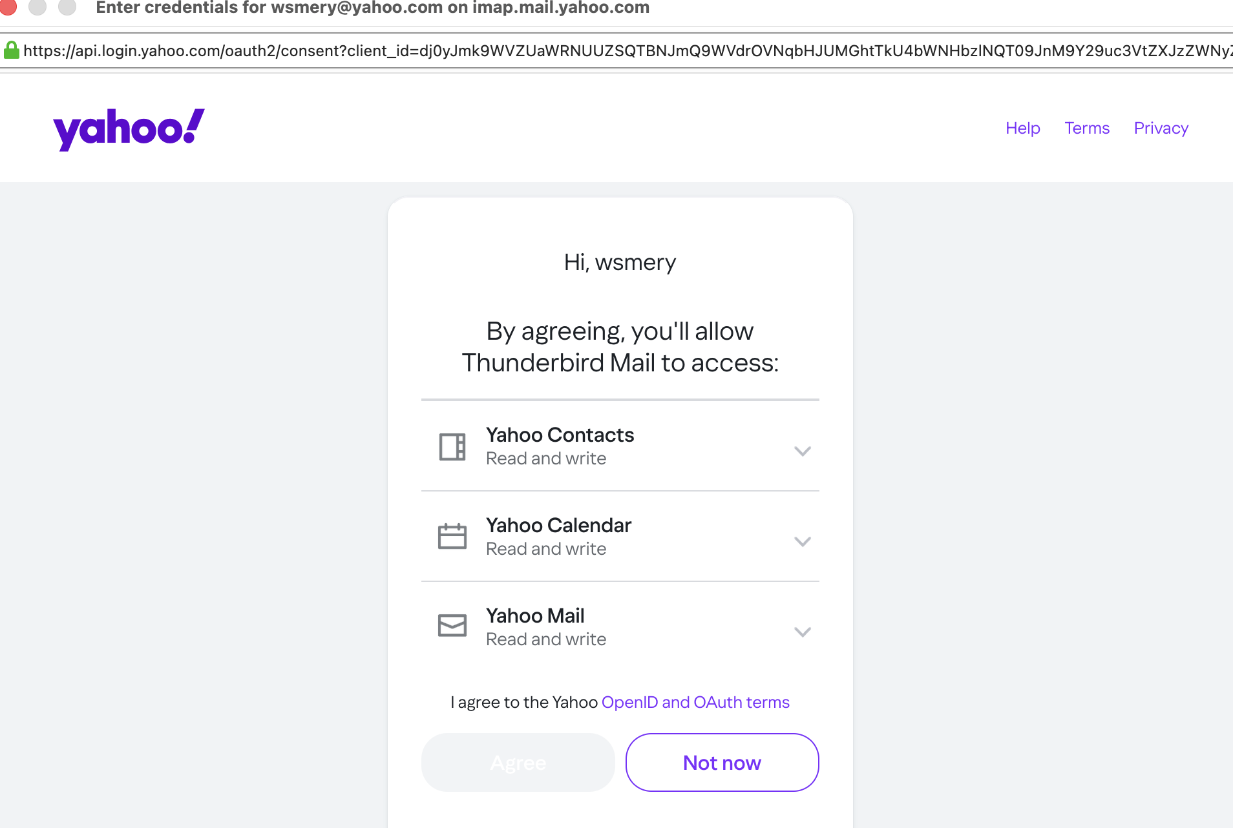Click the Yahoo Calendar icon
The width and height of the screenshot is (1233, 828).
452,537
